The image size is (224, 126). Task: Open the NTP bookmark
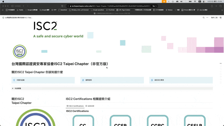pos(54,10)
